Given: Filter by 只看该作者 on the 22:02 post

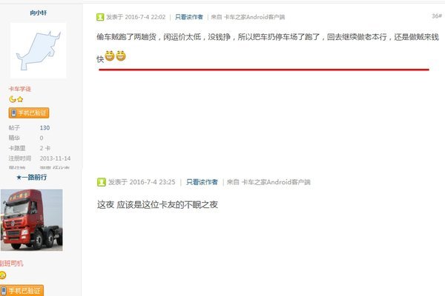Looking at the screenshot, I should pyautogui.click(x=188, y=17).
